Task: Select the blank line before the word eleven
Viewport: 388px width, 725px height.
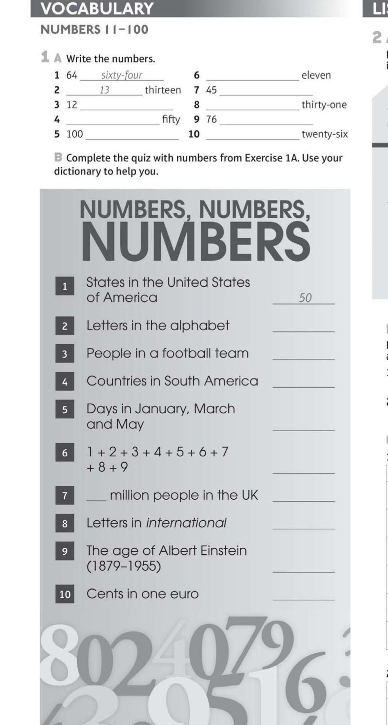Action: pyautogui.click(x=252, y=76)
